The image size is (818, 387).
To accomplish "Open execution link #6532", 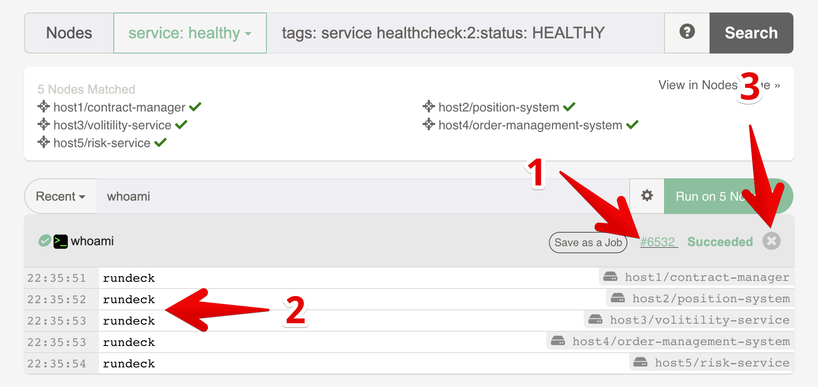I will coord(659,242).
